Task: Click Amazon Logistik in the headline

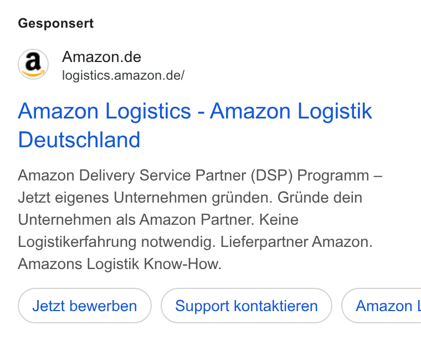Action: pos(291,111)
